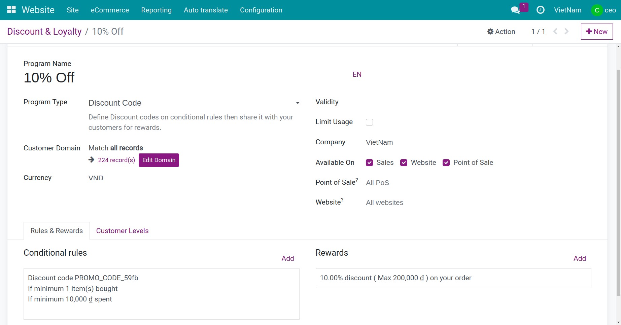Uncheck the Sales availability checkbox
This screenshot has width=621, height=325.
[x=369, y=163]
